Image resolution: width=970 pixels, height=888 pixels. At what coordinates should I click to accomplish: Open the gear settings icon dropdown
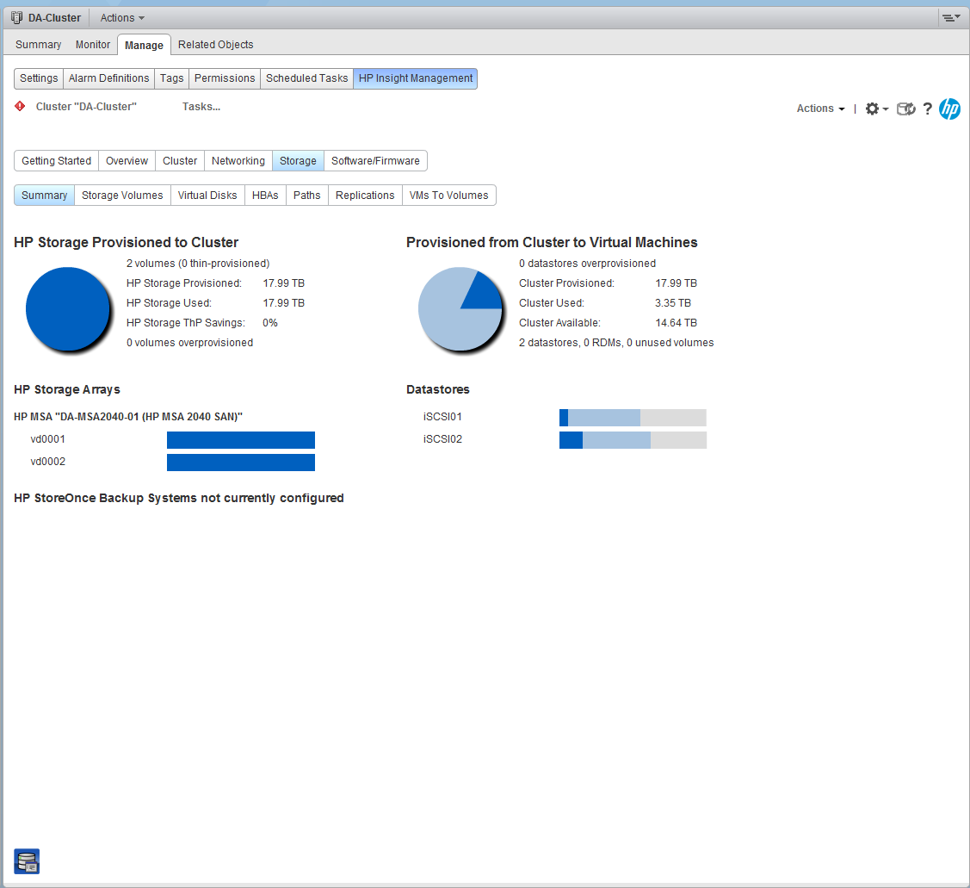pos(876,109)
